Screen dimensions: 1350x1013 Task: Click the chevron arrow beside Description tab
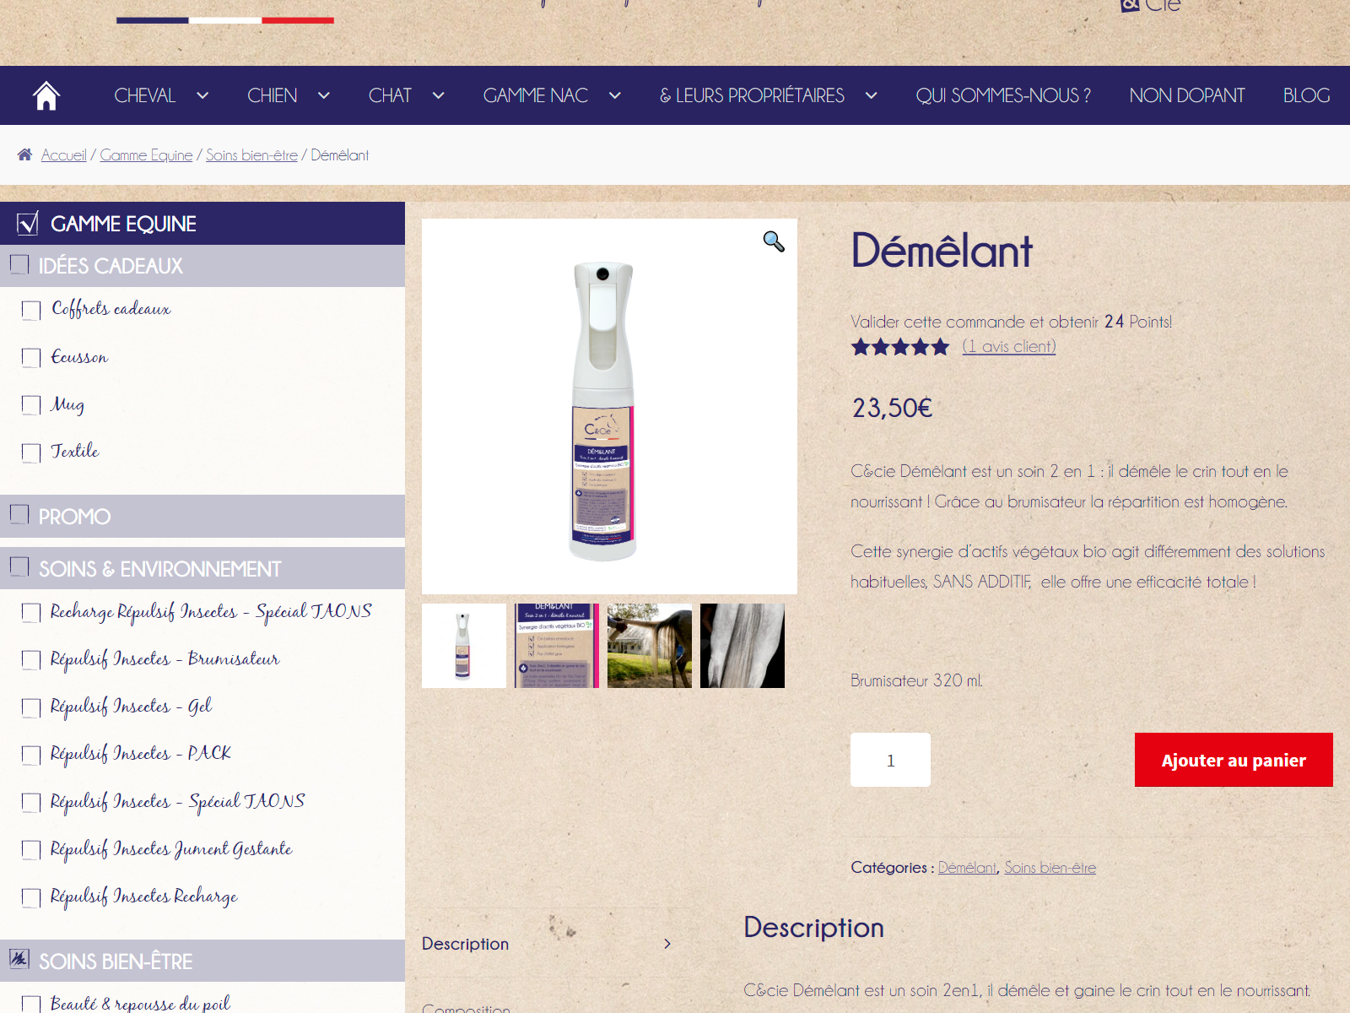[x=667, y=944]
